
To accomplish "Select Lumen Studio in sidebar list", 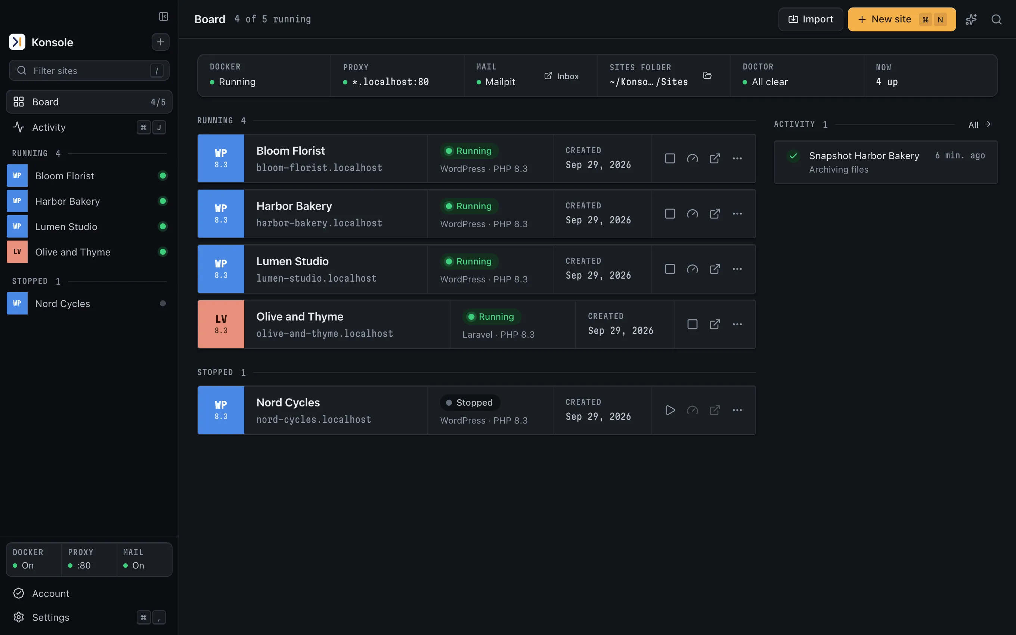I will 89,227.
